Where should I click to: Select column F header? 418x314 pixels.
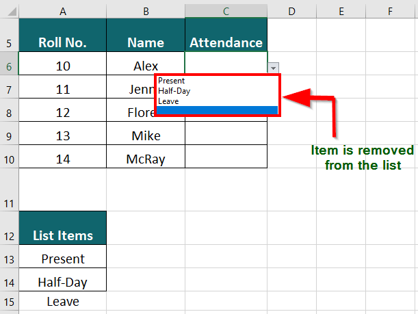click(x=390, y=10)
